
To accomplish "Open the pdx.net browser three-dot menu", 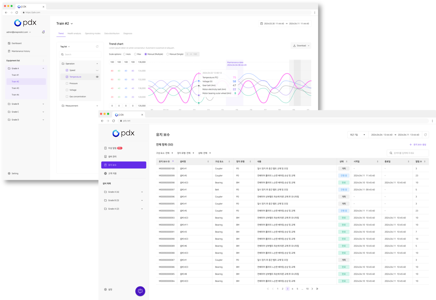I will coord(433,121).
